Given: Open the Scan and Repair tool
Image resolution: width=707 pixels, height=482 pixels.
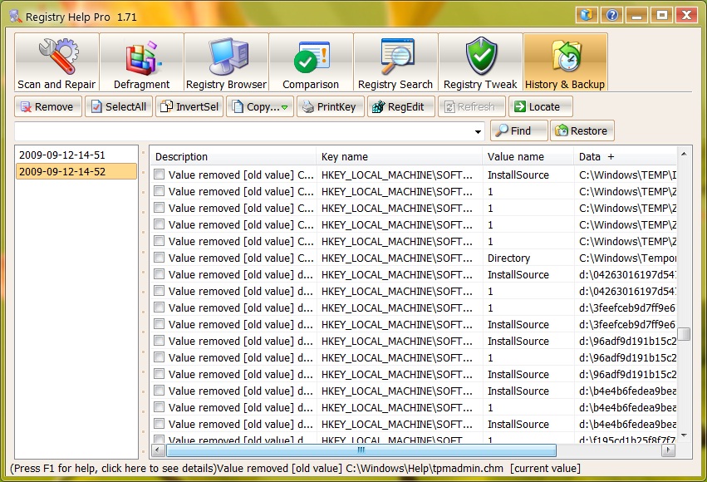Looking at the screenshot, I should tap(56, 62).
